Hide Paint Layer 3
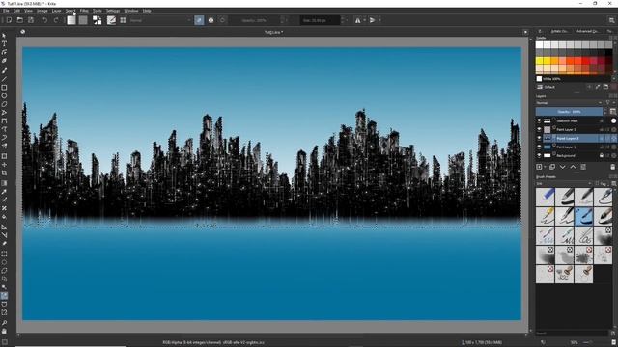The height and width of the screenshot is (347, 618). pyautogui.click(x=539, y=129)
